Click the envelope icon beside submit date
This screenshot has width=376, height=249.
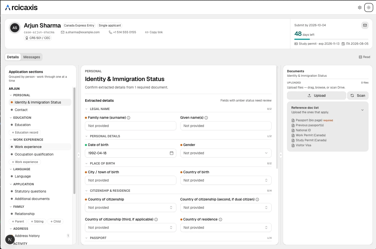pos(365,25)
